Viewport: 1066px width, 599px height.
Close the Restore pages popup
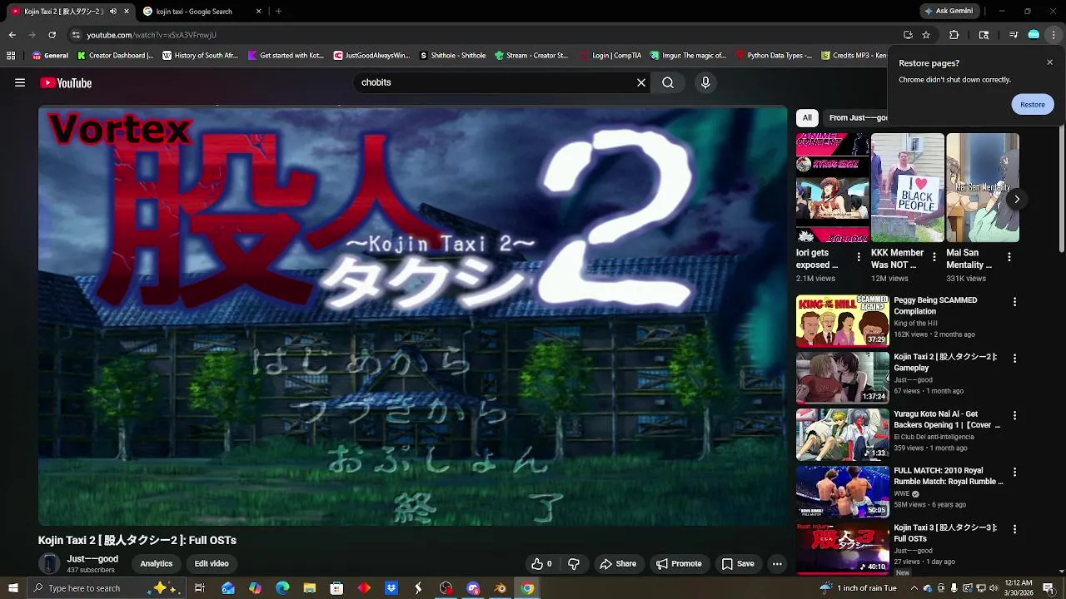[1049, 62]
